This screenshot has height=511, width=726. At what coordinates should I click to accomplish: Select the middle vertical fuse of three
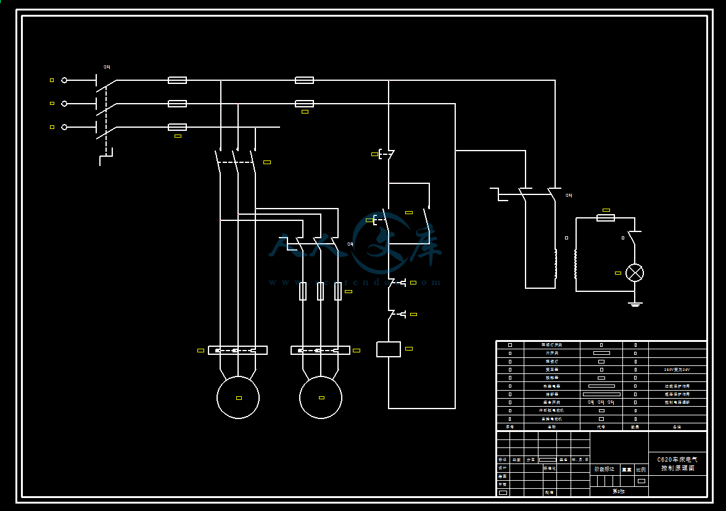tap(320, 291)
